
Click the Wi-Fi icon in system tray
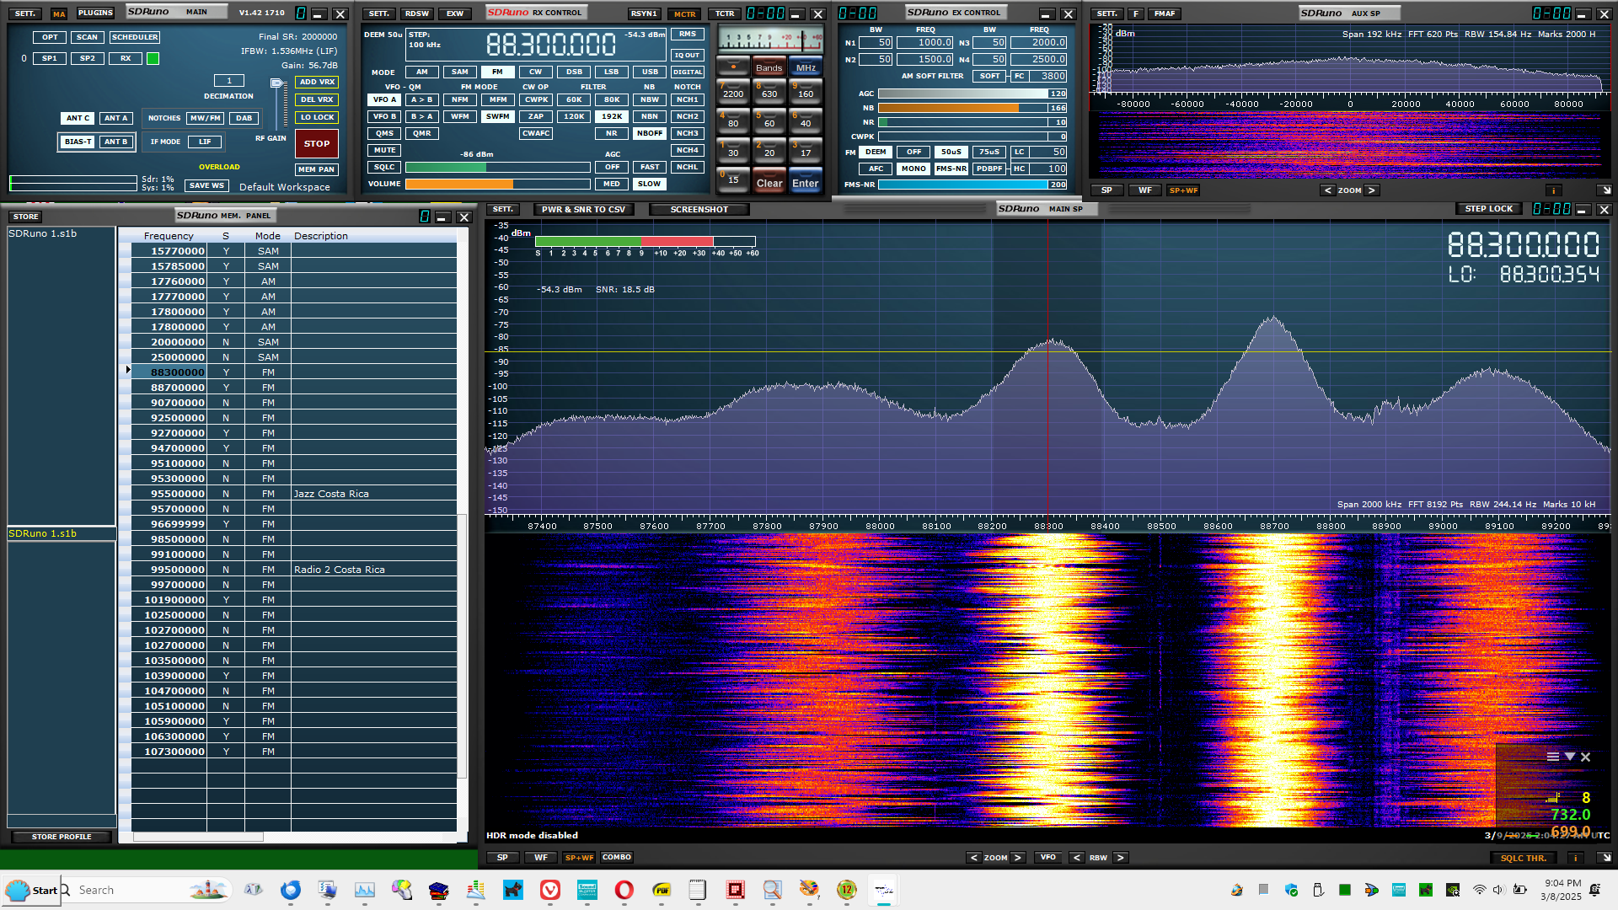(x=1479, y=890)
